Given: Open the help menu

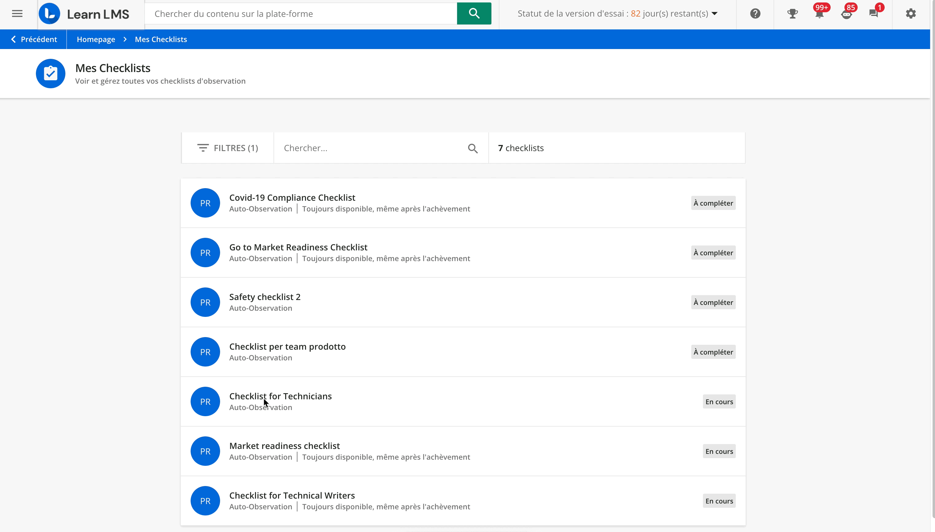Looking at the screenshot, I should tap(755, 13).
